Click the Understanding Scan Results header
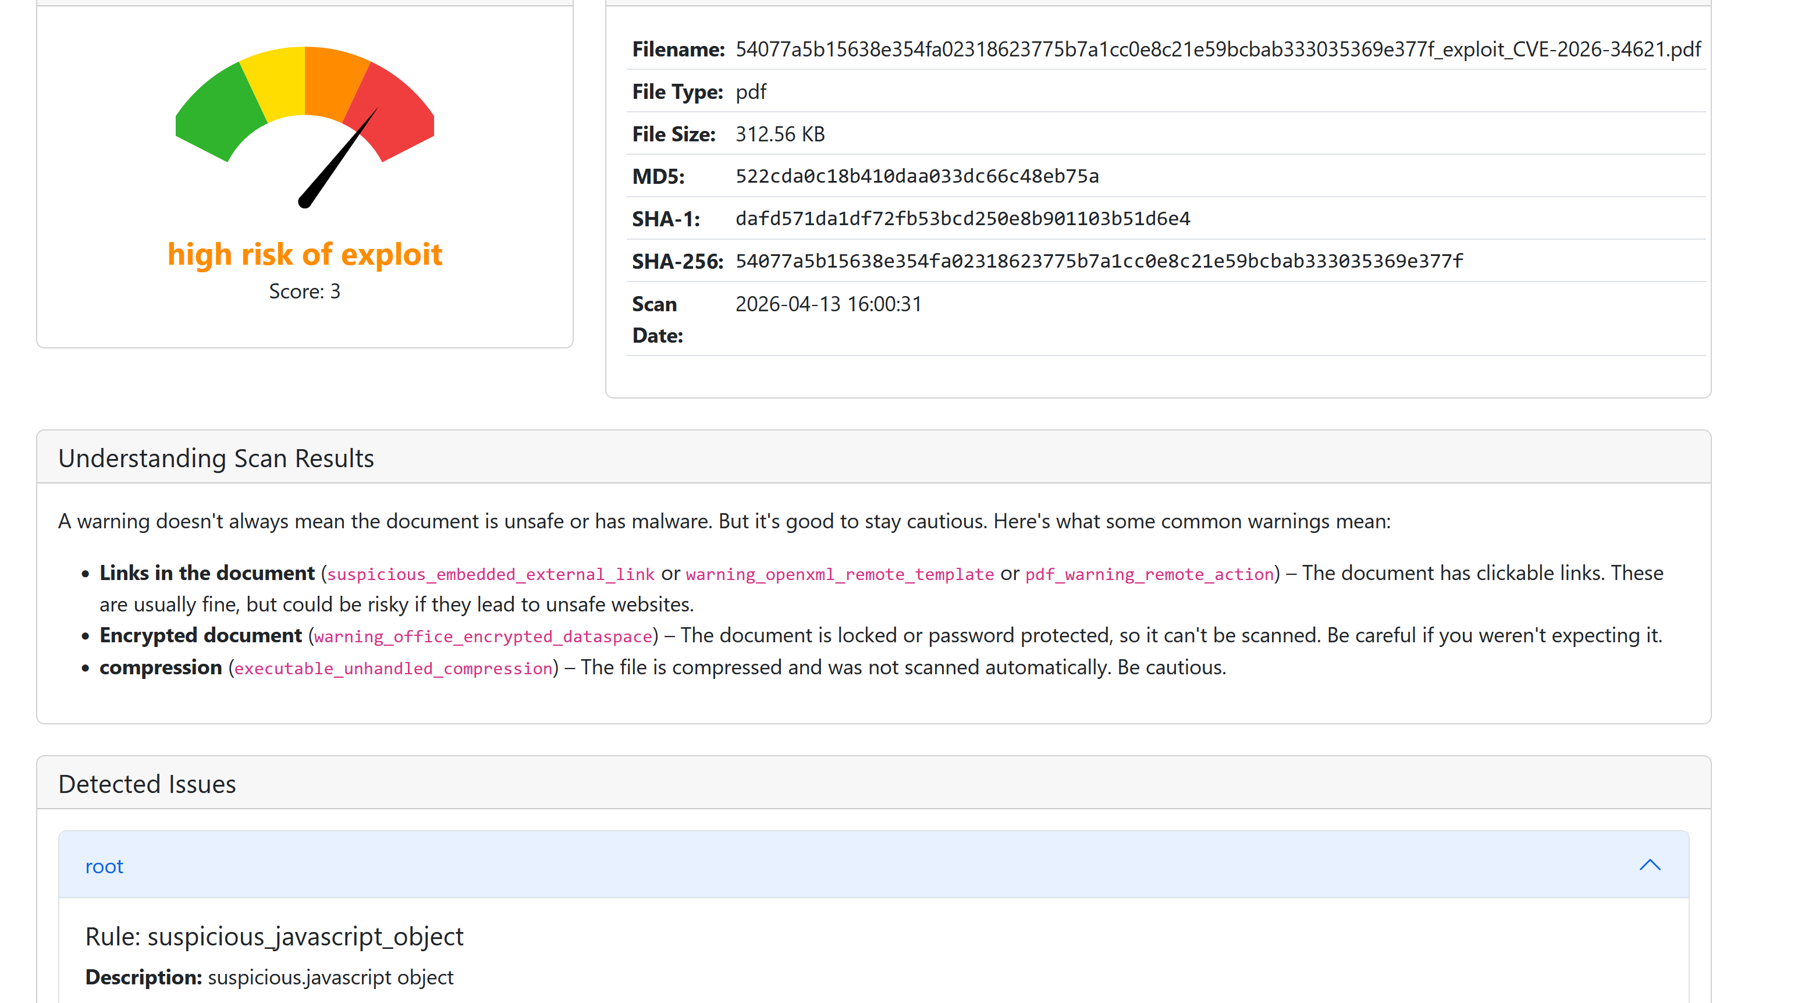 [x=216, y=458]
